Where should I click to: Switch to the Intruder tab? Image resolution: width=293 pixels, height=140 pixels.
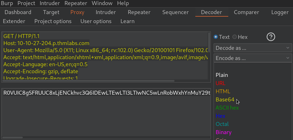point(106,12)
